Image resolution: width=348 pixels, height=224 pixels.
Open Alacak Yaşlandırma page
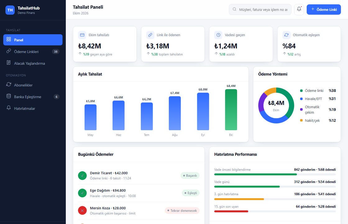pyautogui.click(x=33, y=63)
